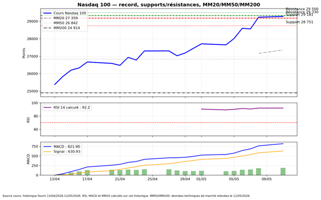Click the "MACD" y-axis label
Viewport: 321px width, 200px height.
tap(28, 159)
